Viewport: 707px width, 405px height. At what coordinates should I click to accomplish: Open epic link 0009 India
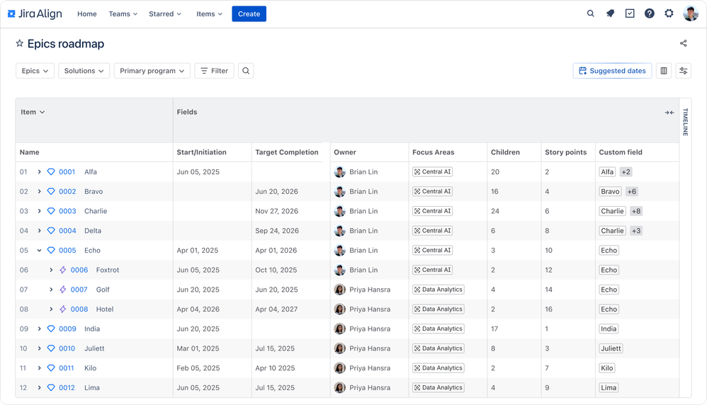(x=67, y=329)
